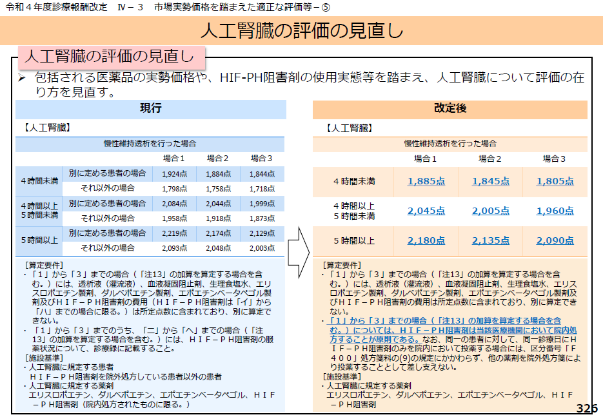Select the 1,960点 link
The width and height of the screenshot is (603, 417).
(555, 211)
